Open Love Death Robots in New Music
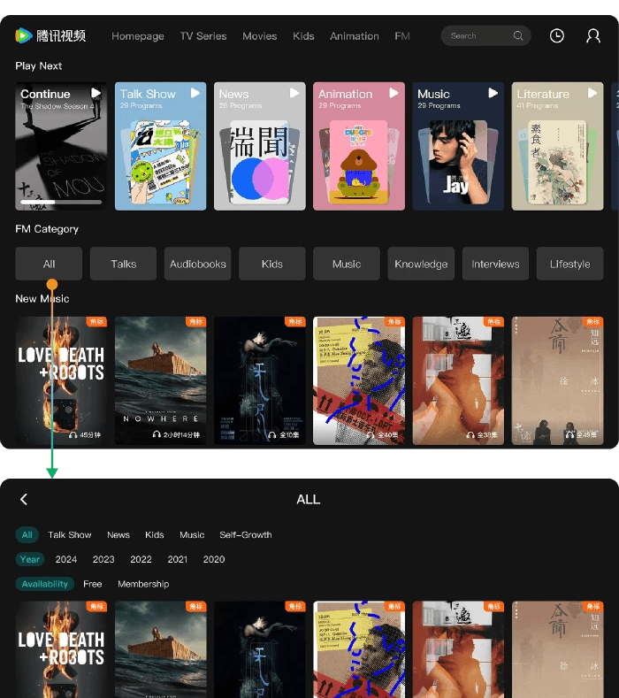 [x=61, y=380]
